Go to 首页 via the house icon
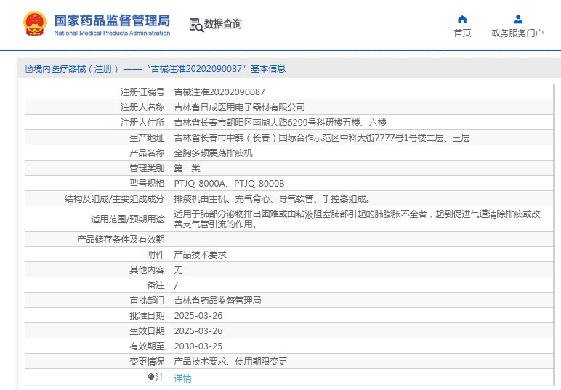 pyautogui.click(x=462, y=20)
